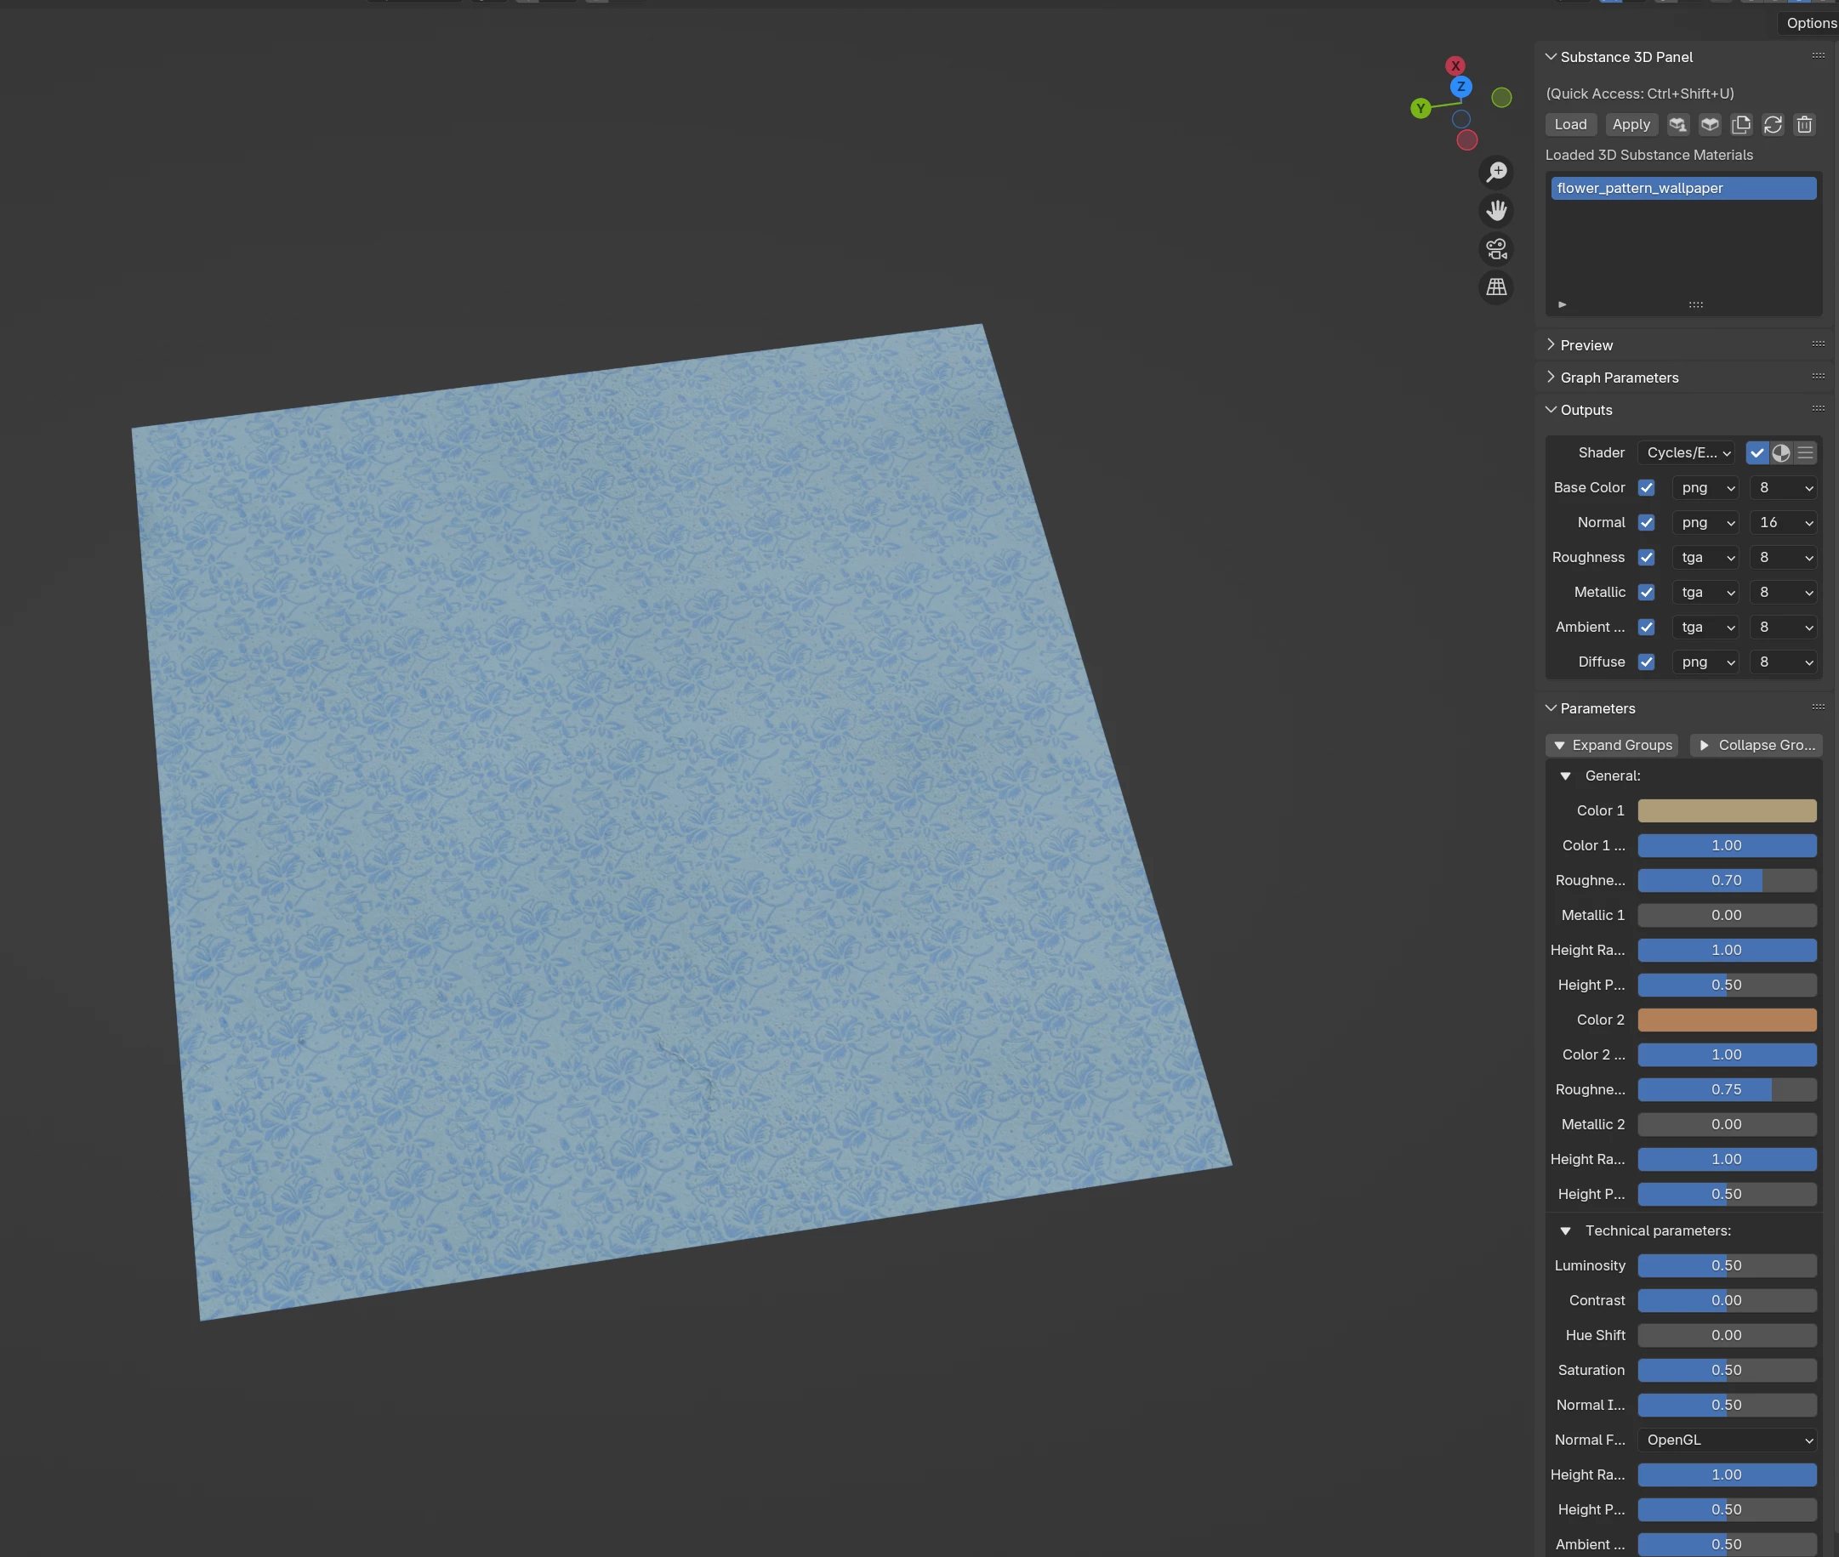Expand the Preview panel section
The width and height of the screenshot is (1839, 1557).
[x=1586, y=345]
